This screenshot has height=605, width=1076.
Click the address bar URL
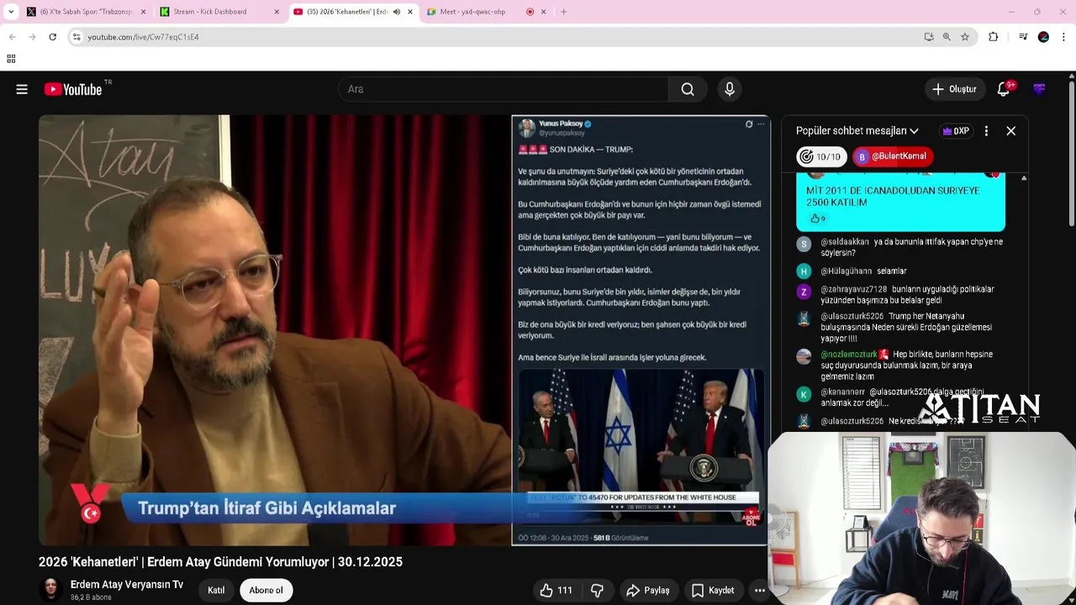click(x=143, y=37)
